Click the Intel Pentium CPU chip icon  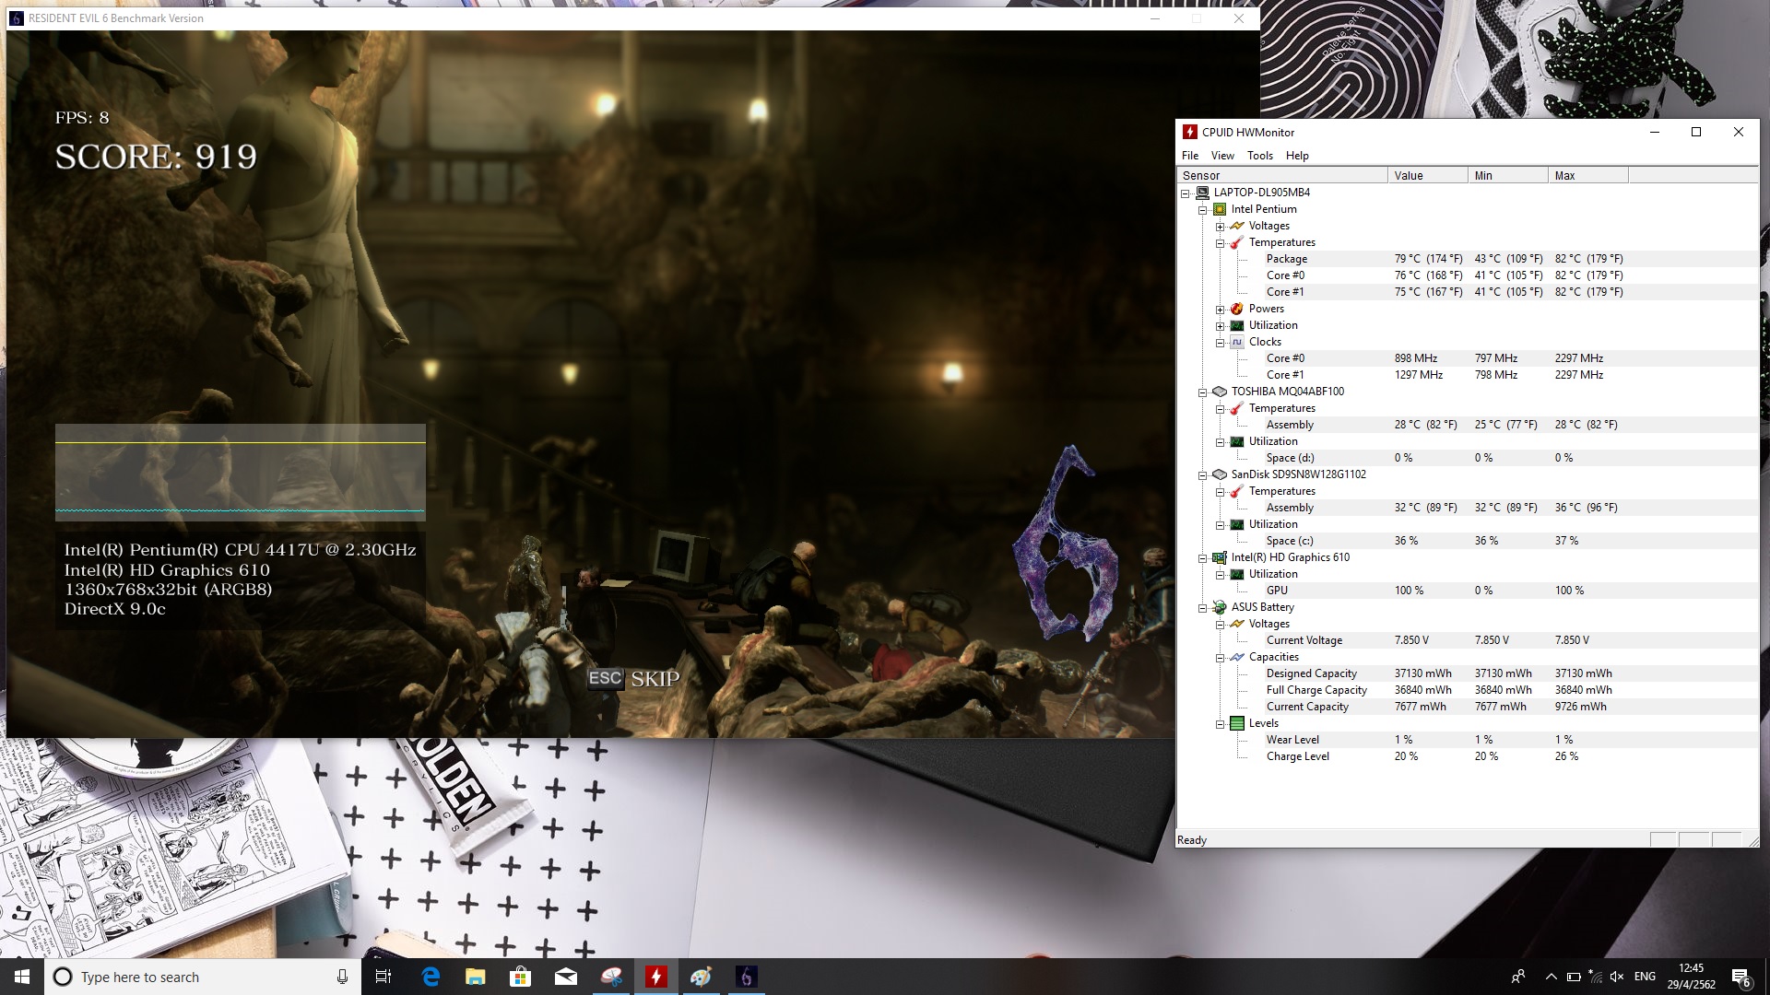(x=1220, y=209)
